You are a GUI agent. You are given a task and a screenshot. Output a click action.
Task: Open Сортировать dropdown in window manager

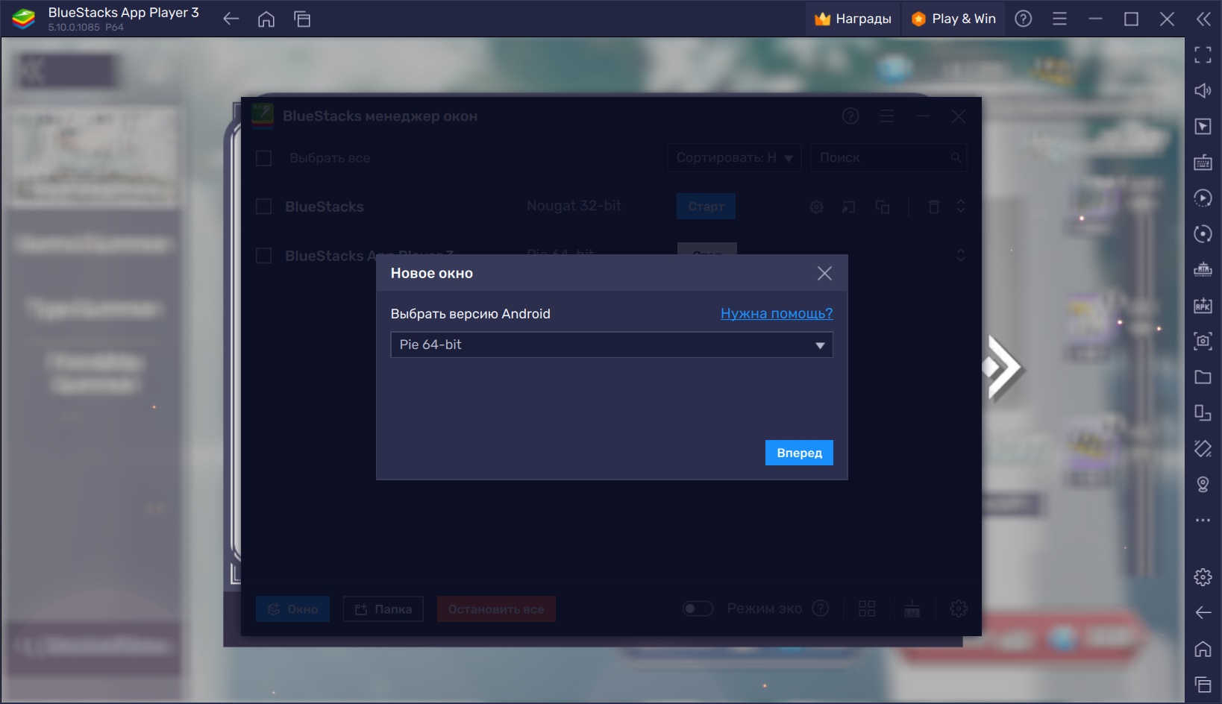click(734, 157)
